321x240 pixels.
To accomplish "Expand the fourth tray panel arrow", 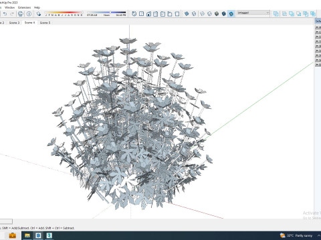I will 318,41.
